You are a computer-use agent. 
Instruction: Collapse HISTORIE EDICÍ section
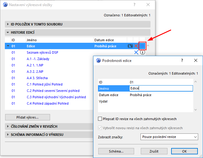78,32
